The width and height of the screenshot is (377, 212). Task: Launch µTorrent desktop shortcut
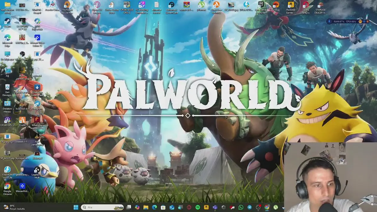(x=201, y=6)
